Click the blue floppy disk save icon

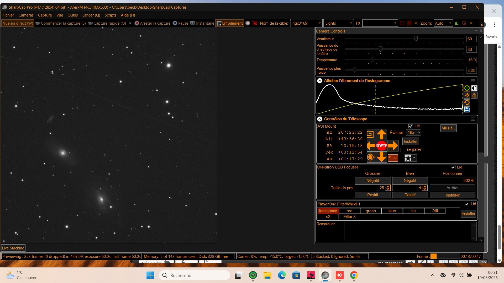pos(467,110)
